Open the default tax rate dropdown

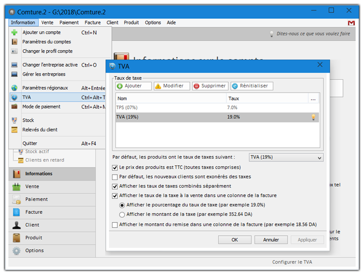286,157
